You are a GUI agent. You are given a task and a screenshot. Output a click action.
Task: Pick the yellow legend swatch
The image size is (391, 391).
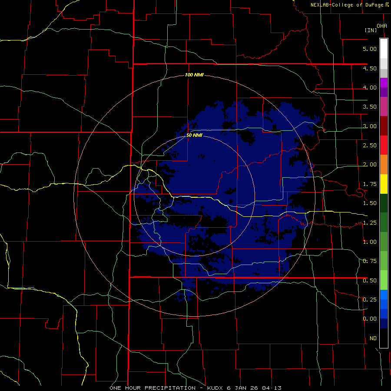coord(384,184)
